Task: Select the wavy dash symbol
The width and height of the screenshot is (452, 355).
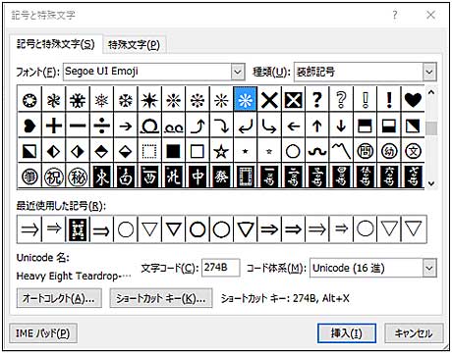Action: tap(317, 151)
